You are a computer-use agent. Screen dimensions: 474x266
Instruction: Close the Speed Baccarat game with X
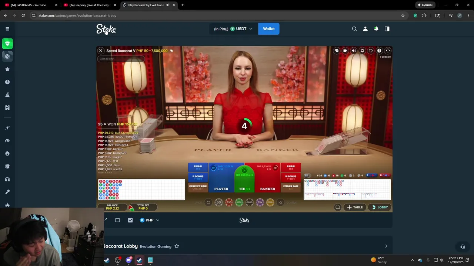(x=101, y=51)
